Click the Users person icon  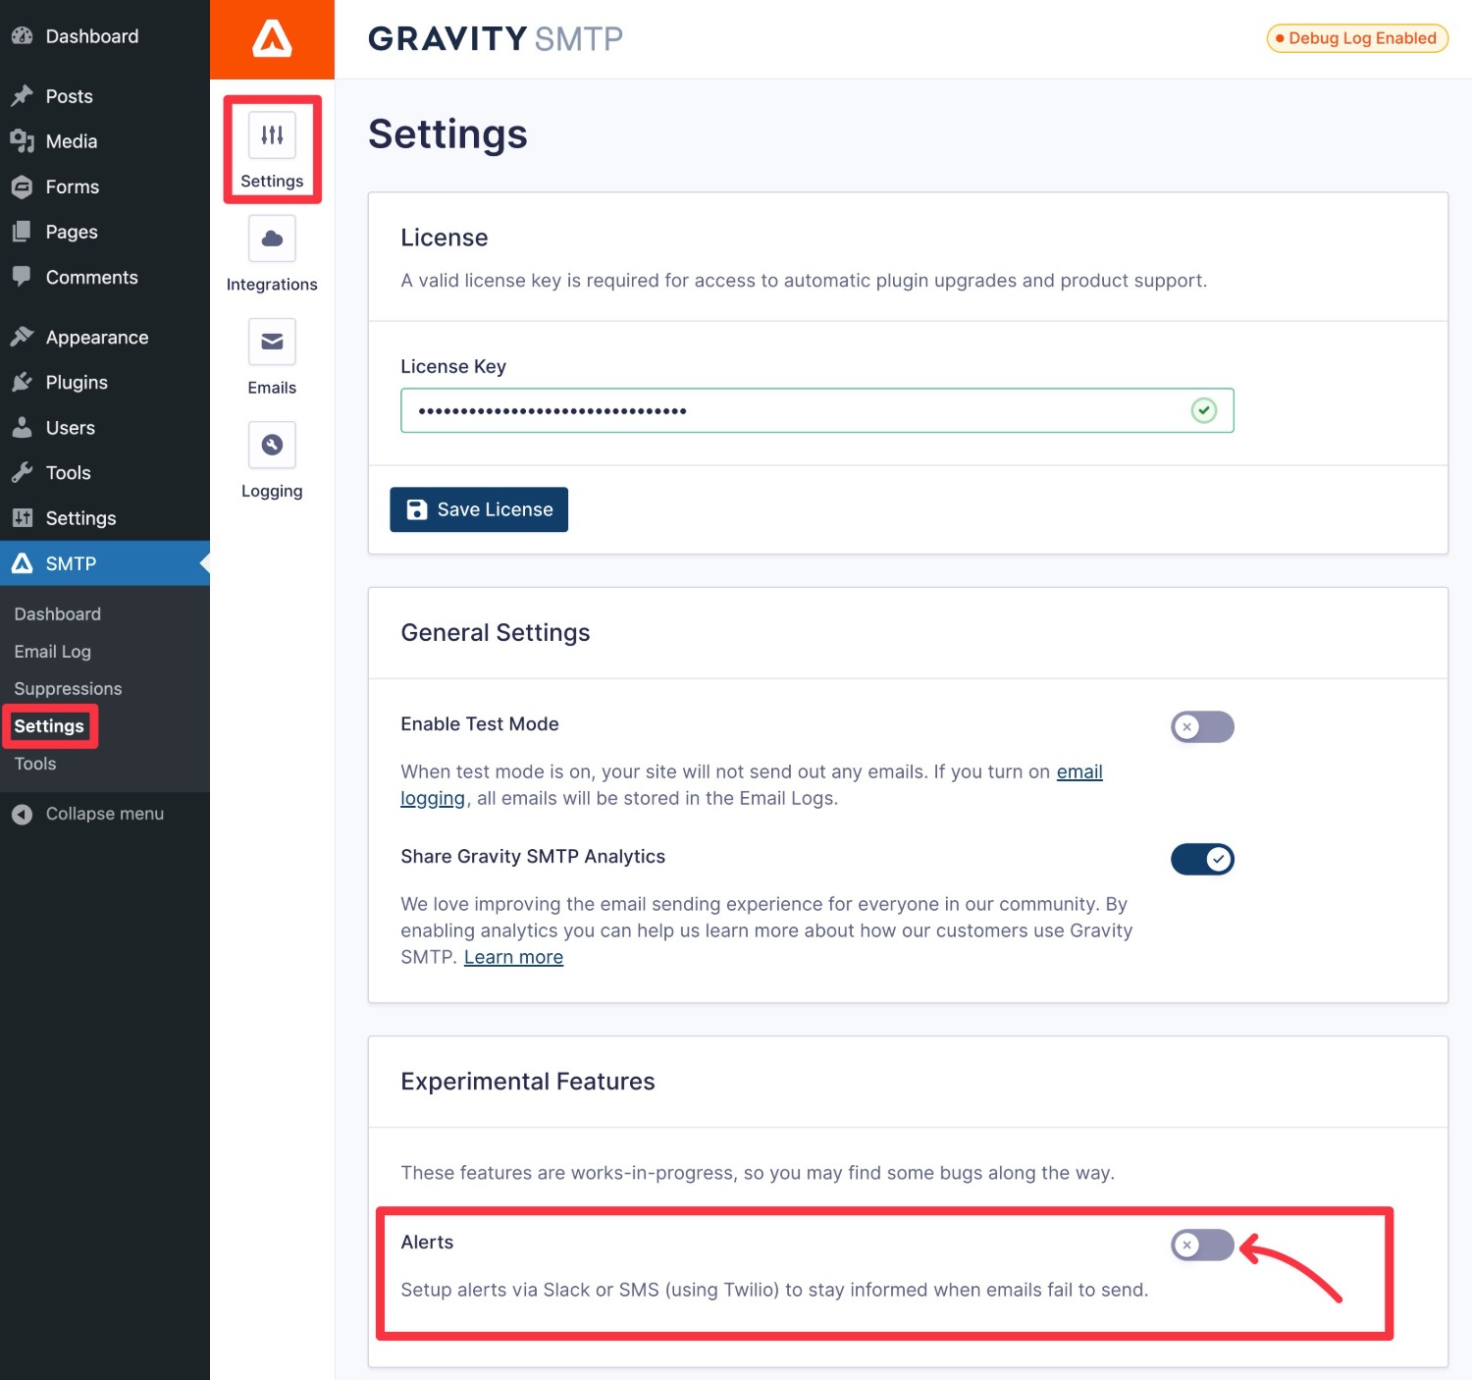22,427
